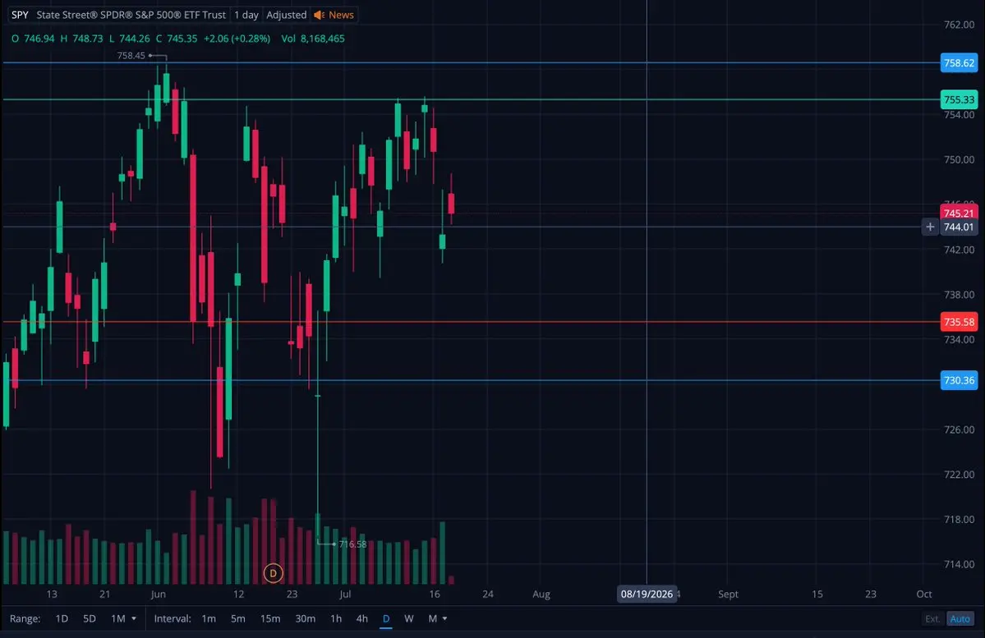Image resolution: width=985 pixels, height=638 pixels.
Task: Choose the 5m interval
Action: pos(237,618)
